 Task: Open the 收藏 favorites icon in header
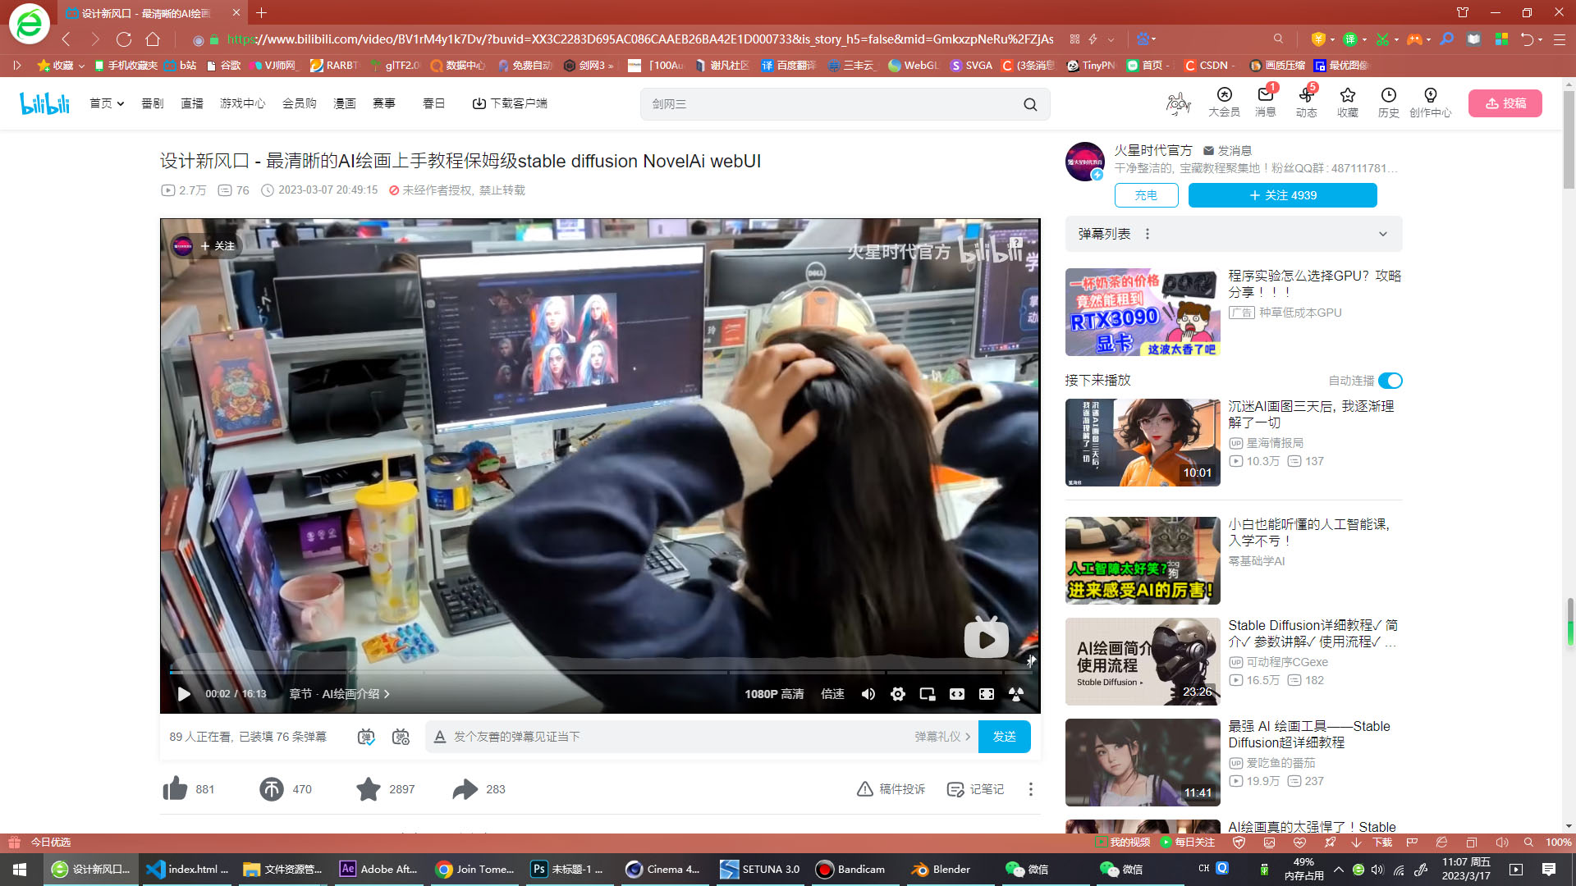(x=1347, y=103)
